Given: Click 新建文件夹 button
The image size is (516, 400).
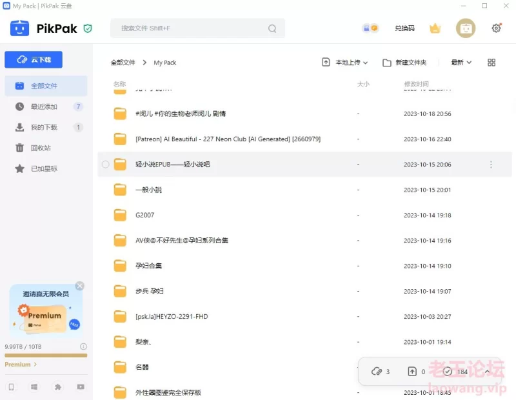Looking at the screenshot, I should pyautogui.click(x=404, y=63).
